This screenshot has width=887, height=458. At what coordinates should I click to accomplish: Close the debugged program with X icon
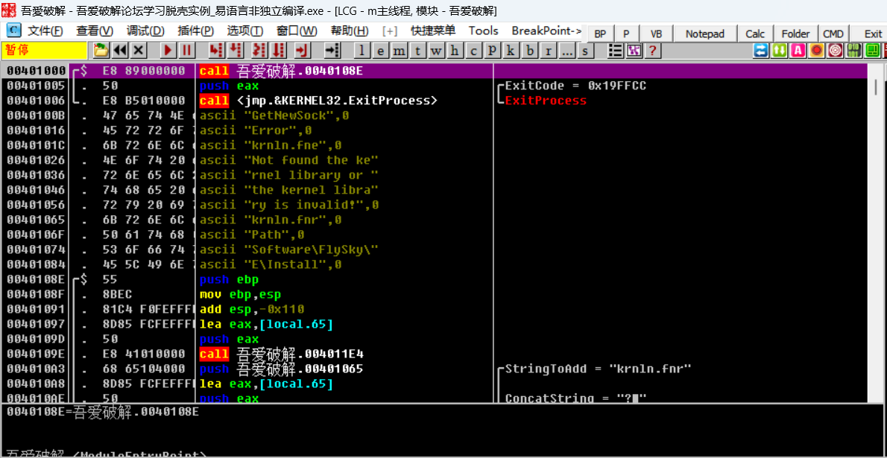pyautogui.click(x=139, y=51)
